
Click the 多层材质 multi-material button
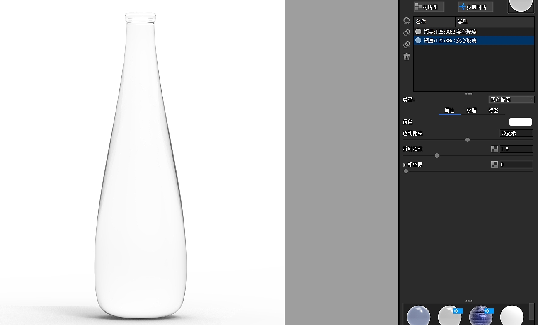click(x=475, y=7)
